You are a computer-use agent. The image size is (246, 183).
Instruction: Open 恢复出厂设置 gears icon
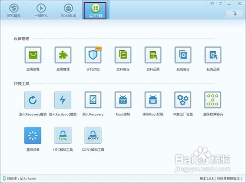click(x=183, y=100)
